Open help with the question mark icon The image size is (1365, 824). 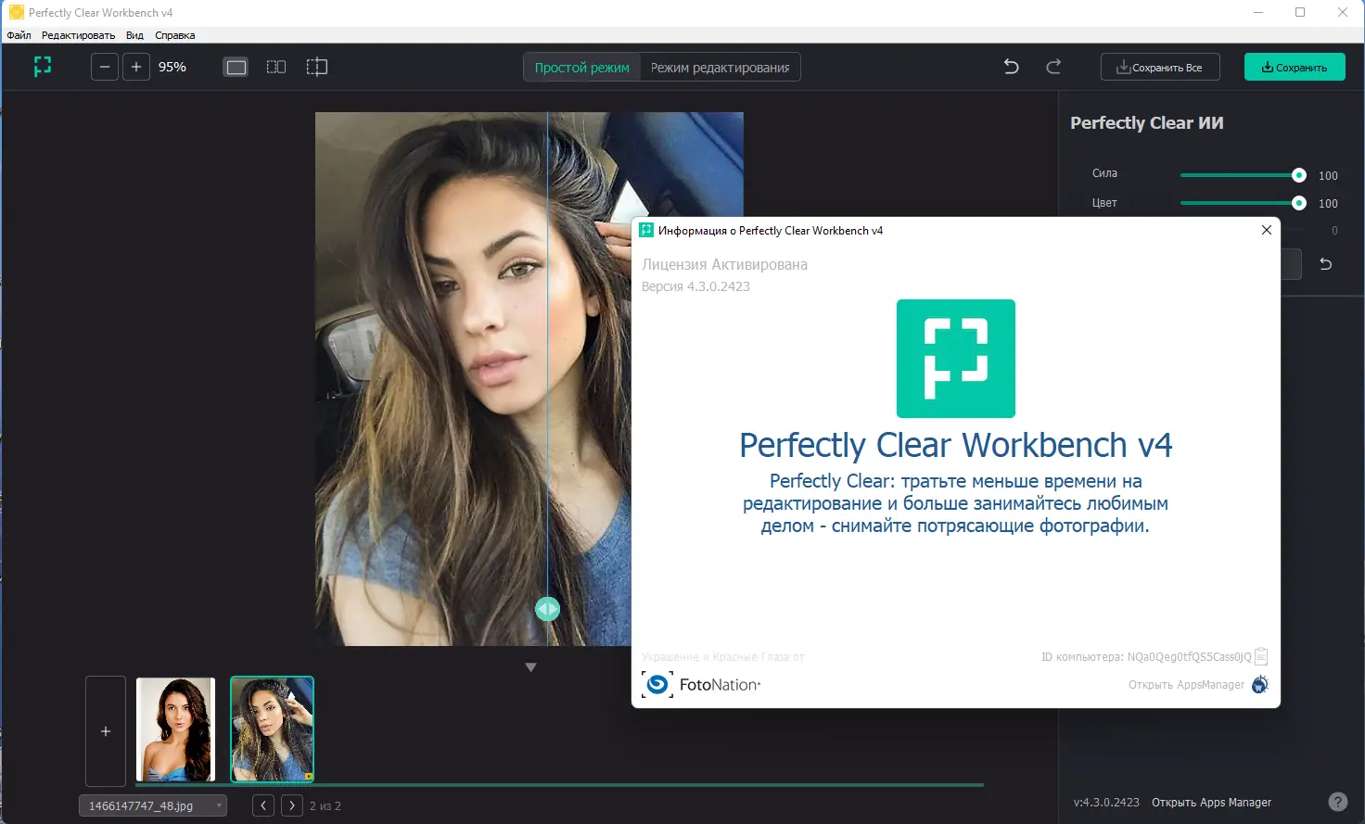point(1337,803)
